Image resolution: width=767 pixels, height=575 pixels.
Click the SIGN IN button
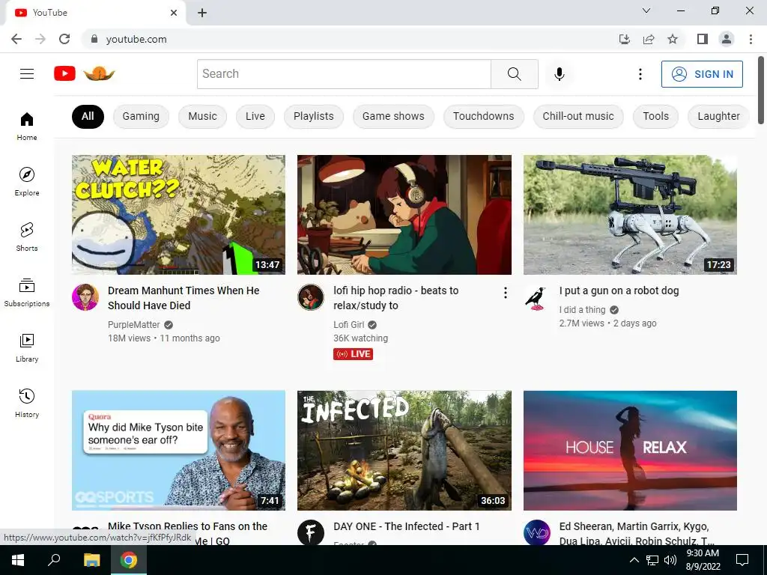click(x=702, y=74)
